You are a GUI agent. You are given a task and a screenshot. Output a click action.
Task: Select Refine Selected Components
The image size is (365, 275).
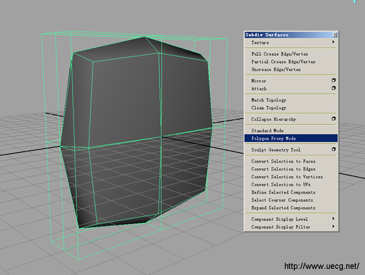tap(291, 192)
